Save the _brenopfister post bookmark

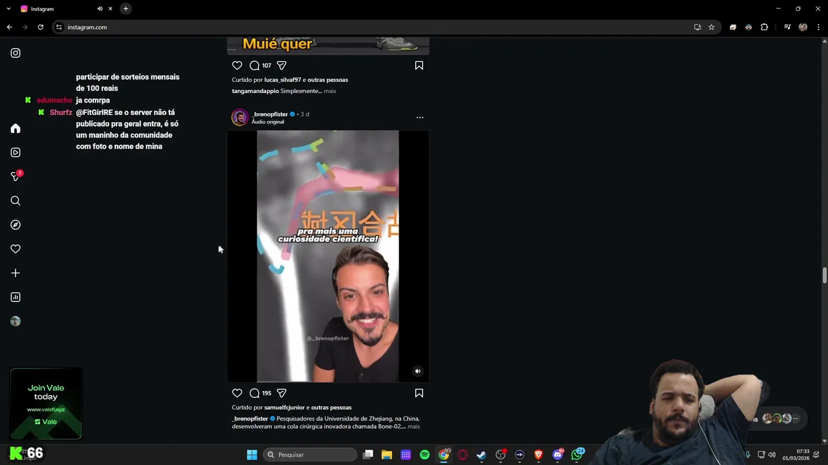419,393
